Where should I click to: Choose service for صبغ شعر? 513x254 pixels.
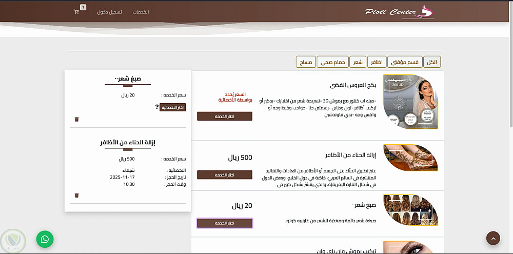coord(225,223)
